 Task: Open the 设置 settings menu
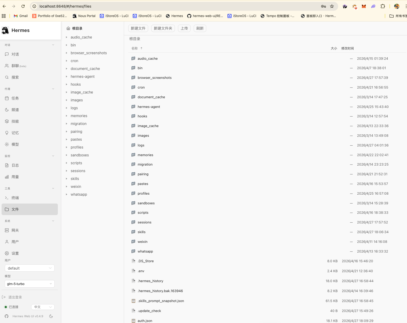click(x=15, y=253)
